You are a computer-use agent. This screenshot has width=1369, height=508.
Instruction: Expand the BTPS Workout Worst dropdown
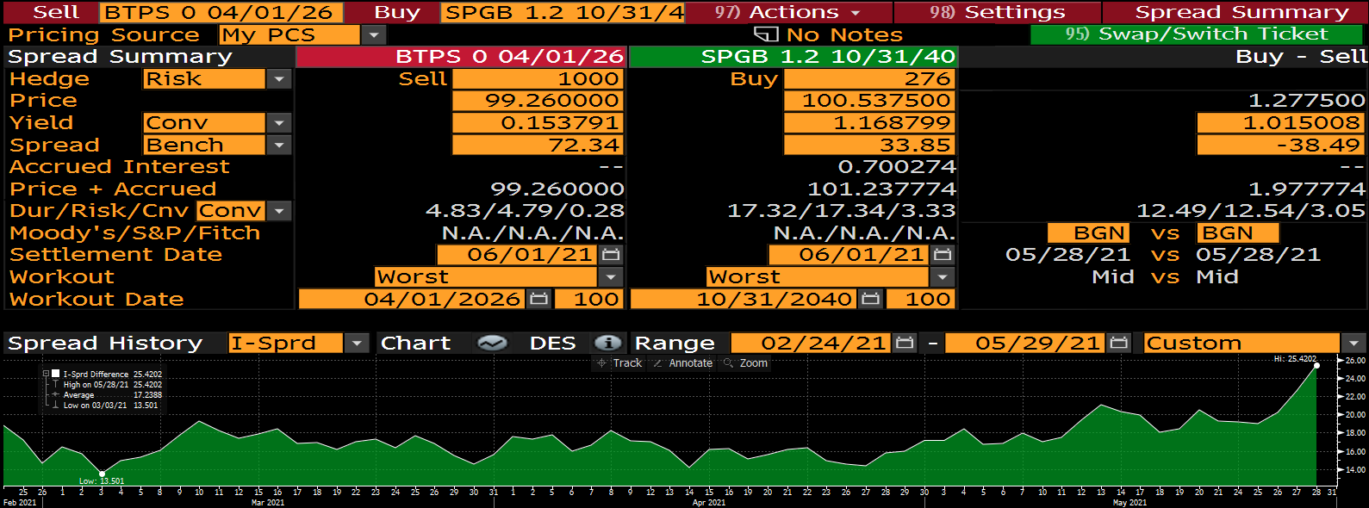click(610, 277)
